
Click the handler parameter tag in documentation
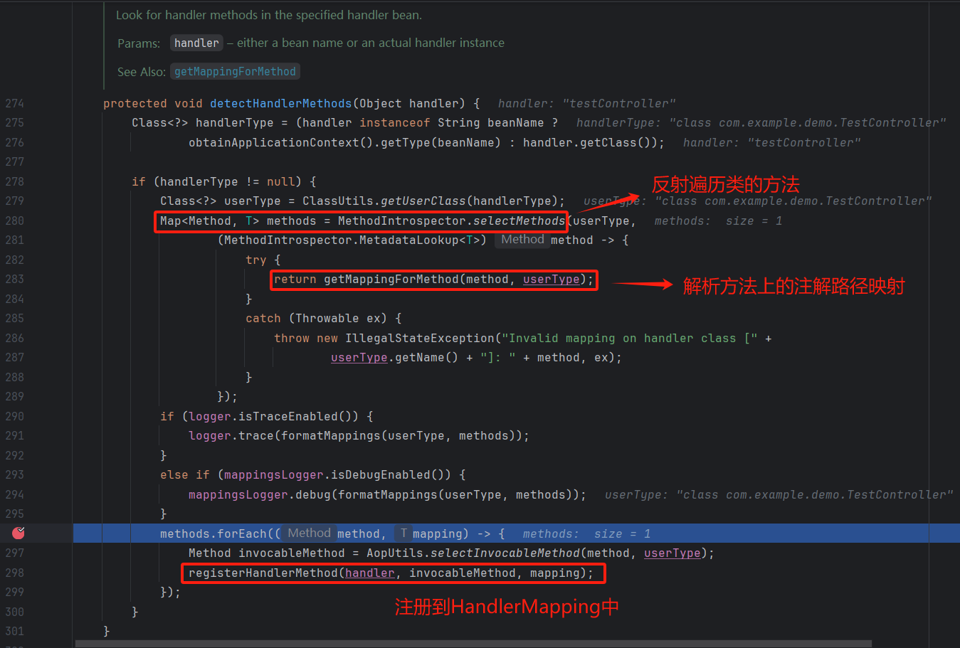point(196,43)
